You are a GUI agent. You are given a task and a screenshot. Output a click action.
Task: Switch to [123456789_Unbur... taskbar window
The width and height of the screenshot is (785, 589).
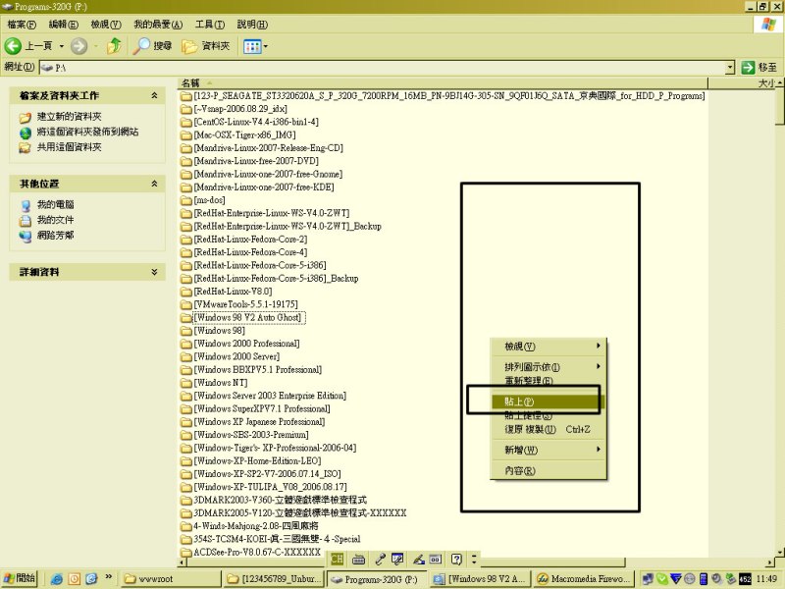pyautogui.click(x=275, y=579)
